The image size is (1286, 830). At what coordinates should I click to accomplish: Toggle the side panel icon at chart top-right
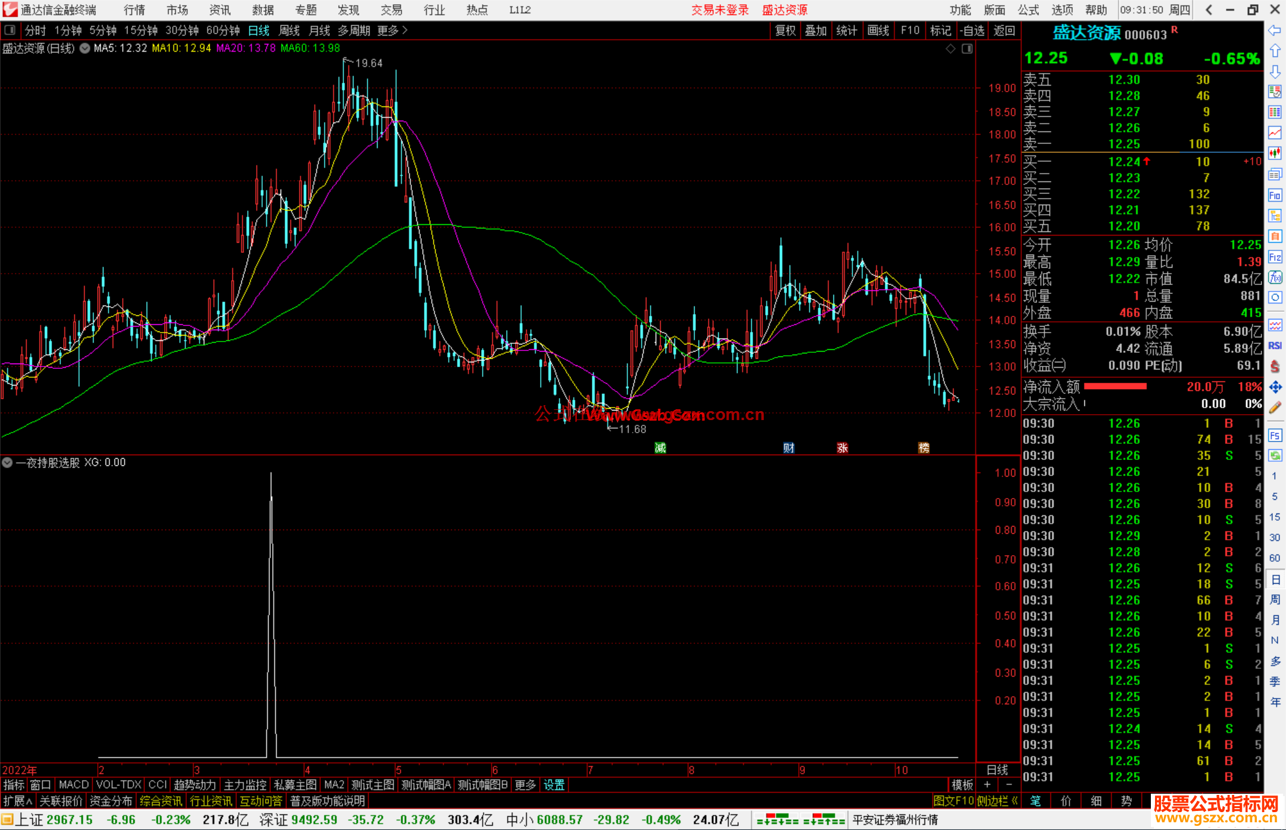967,49
